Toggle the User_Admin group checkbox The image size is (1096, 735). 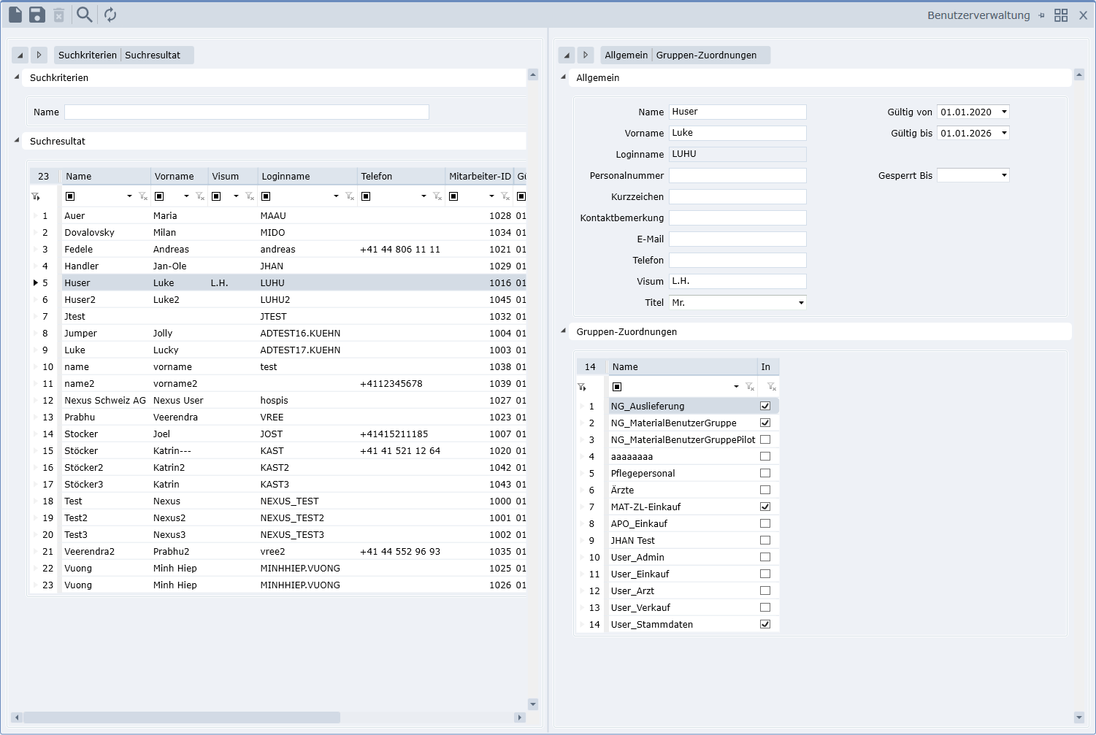[x=765, y=557]
